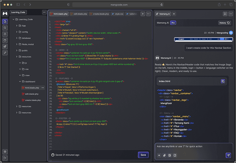Screen dimensions: 236x163
Task: Click the Save button
Action: point(143,155)
